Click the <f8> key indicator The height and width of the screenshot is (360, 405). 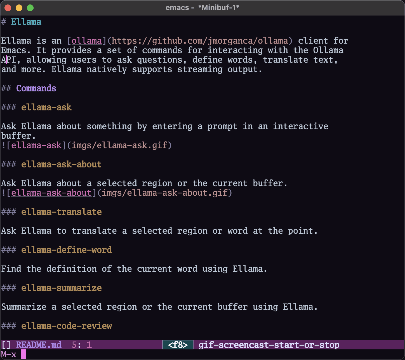pyautogui.click(x=178, y=345)
